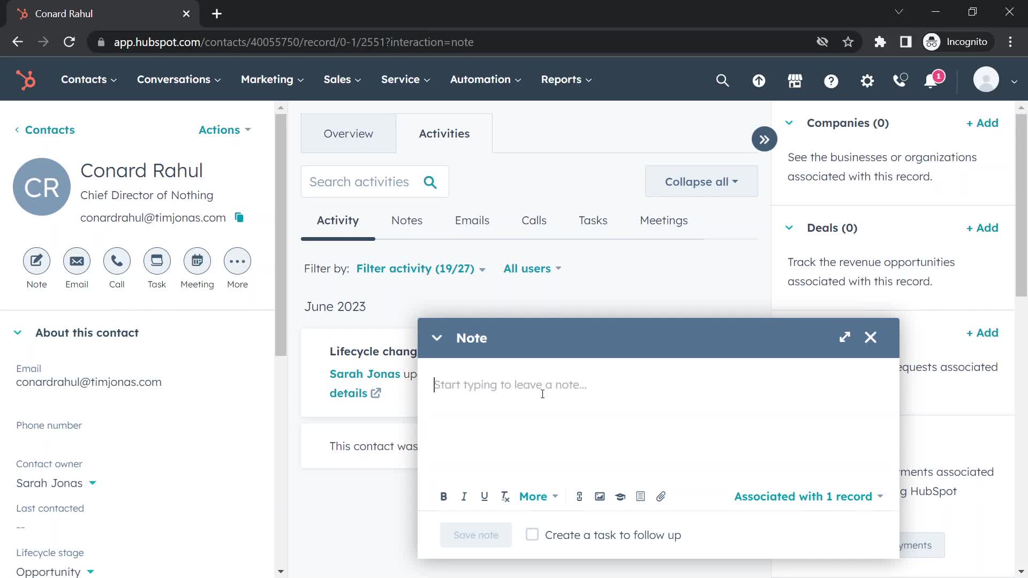Select the link/code block icon in toolbar
The height and width of the screenshot is (578, 1028).
click(580, 496)
